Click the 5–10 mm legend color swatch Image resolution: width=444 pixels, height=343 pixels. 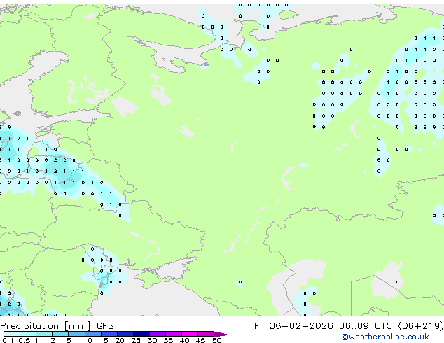[x=76, y=334]
